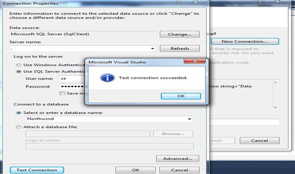This screenshot has width=295, height=174.
Task: Click New Connection... in the background wizard
Action: pyautogui.click(x=245, y=41)
